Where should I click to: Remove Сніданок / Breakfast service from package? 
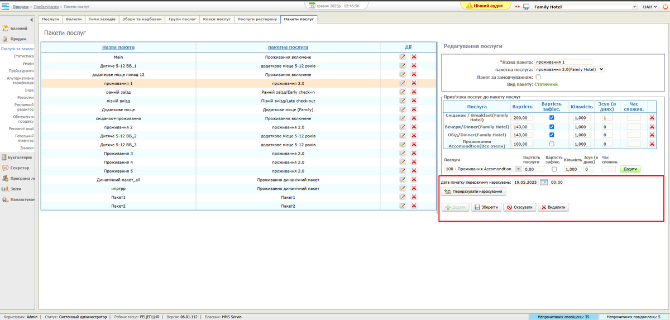pos(652,118)
